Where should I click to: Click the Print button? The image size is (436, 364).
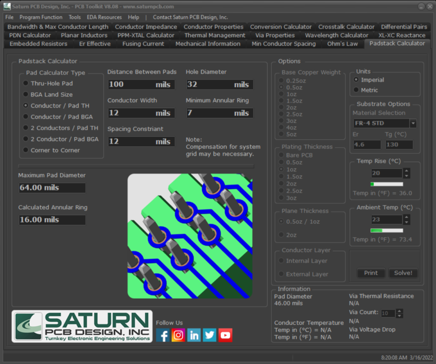[371, 273]
